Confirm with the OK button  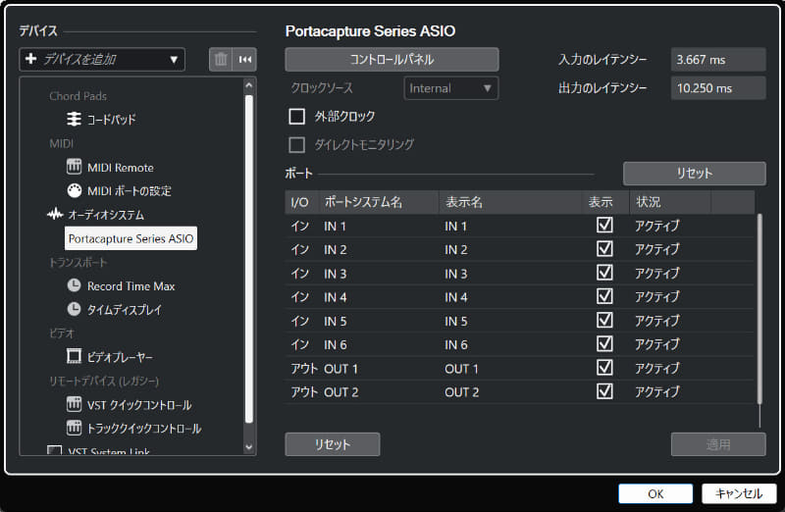pyautogui.click(x=655, y=494)
